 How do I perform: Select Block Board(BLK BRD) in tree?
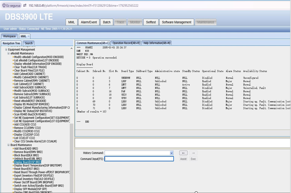27,155
